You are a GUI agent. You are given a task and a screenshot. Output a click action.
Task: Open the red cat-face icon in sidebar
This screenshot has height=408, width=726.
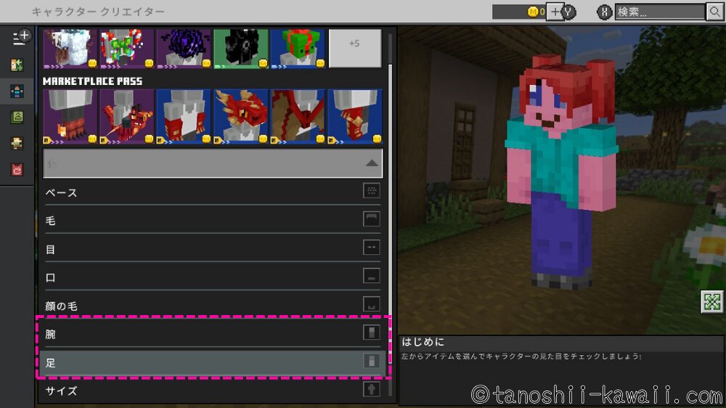point(17,170)
